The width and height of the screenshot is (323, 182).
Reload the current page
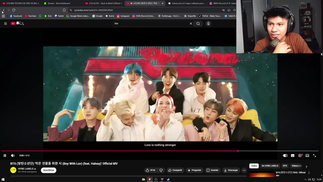click(x=14, y=10)
